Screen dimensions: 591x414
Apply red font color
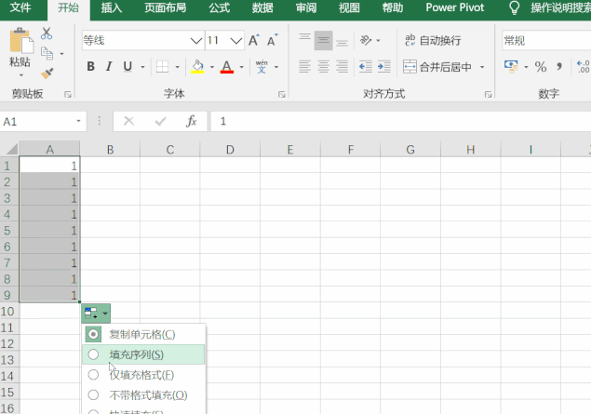tap(227, 67)
